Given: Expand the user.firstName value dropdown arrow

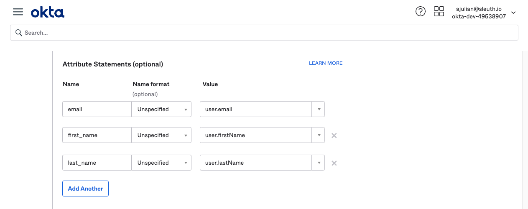Looking at the screenshot, I should point(319,135).
